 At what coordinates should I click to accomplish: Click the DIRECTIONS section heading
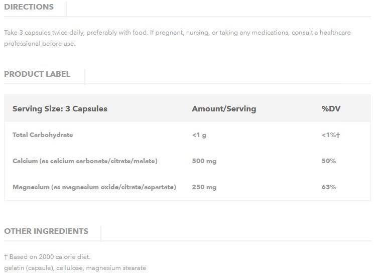[29, 7]
